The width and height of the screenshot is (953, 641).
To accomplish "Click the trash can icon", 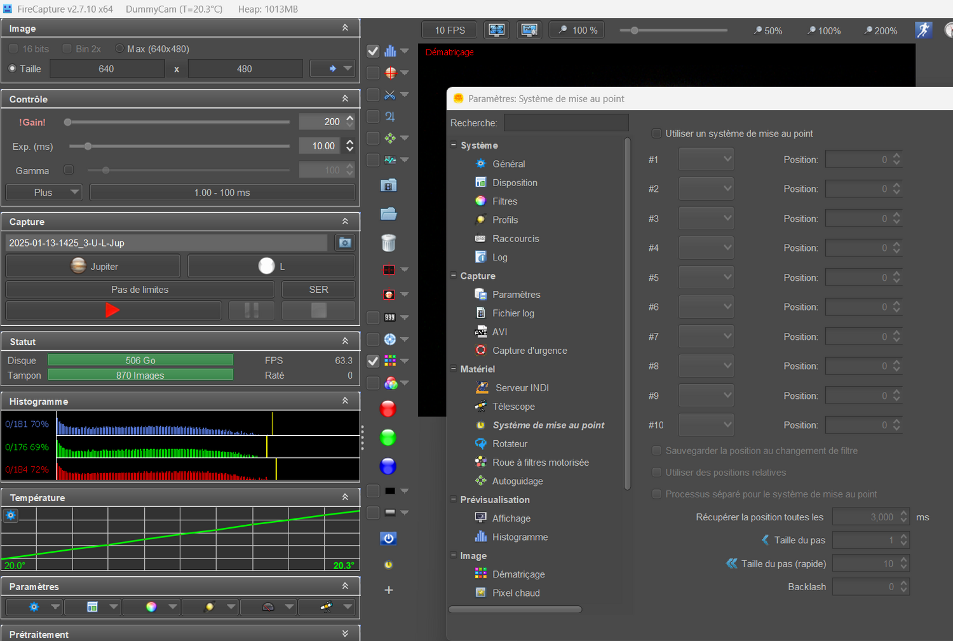I will coord(388,242).
